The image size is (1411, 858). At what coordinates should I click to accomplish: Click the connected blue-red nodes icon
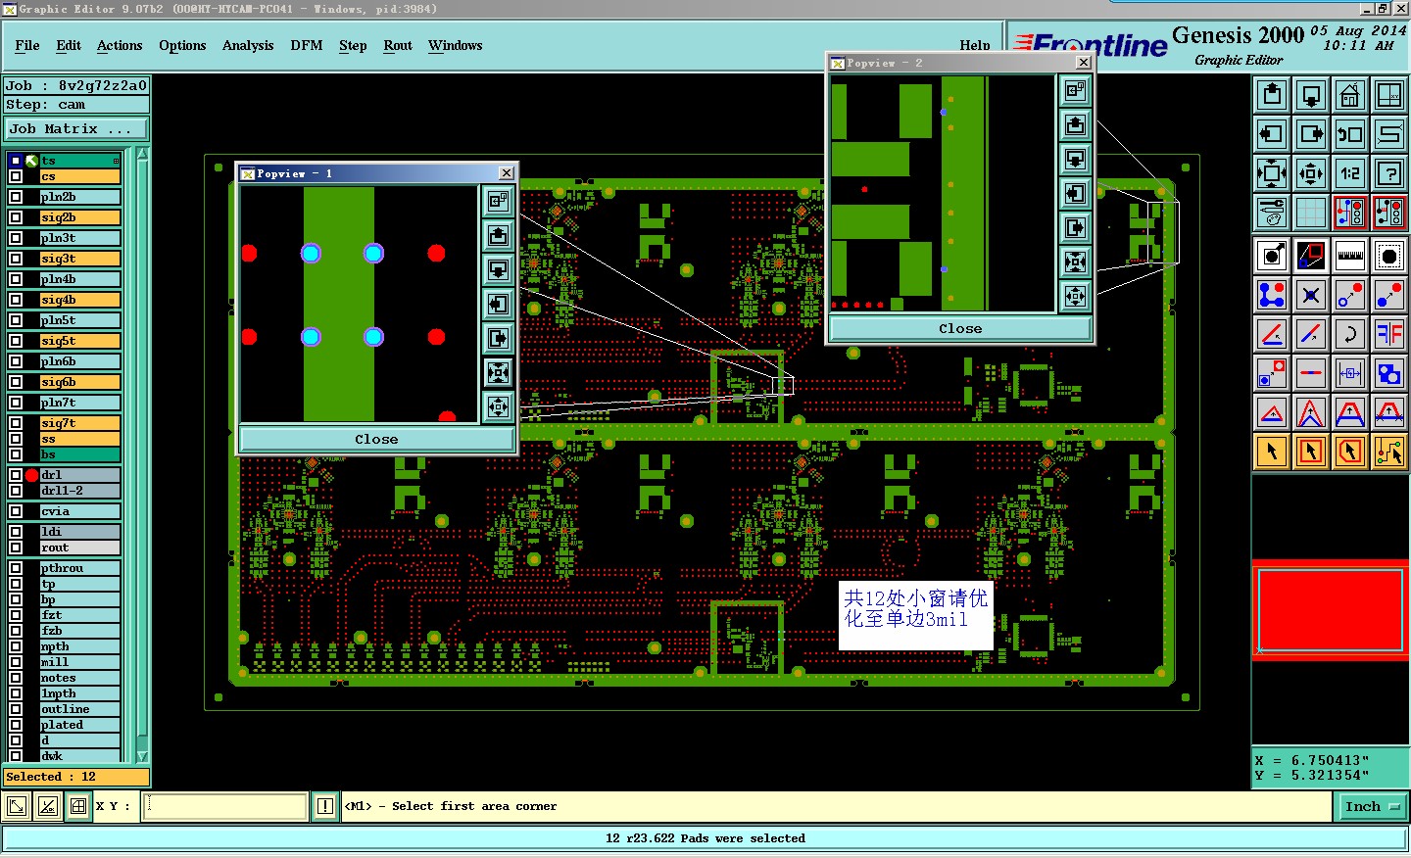click(x=1272, y=295)
